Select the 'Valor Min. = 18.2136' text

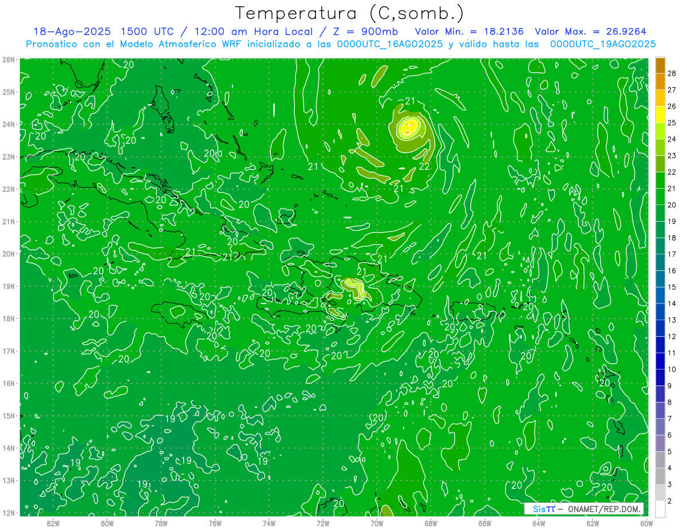(x=469, y=32)
